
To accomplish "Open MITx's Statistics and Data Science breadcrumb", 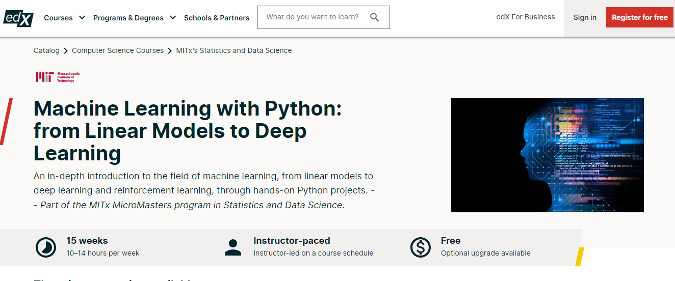I will [234, 50].
